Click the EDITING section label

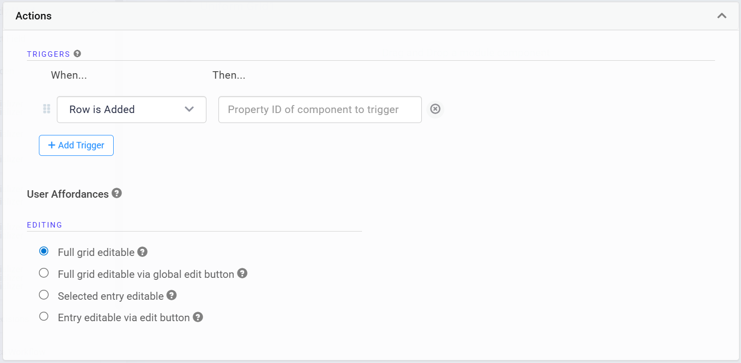(x=44, y=225)
